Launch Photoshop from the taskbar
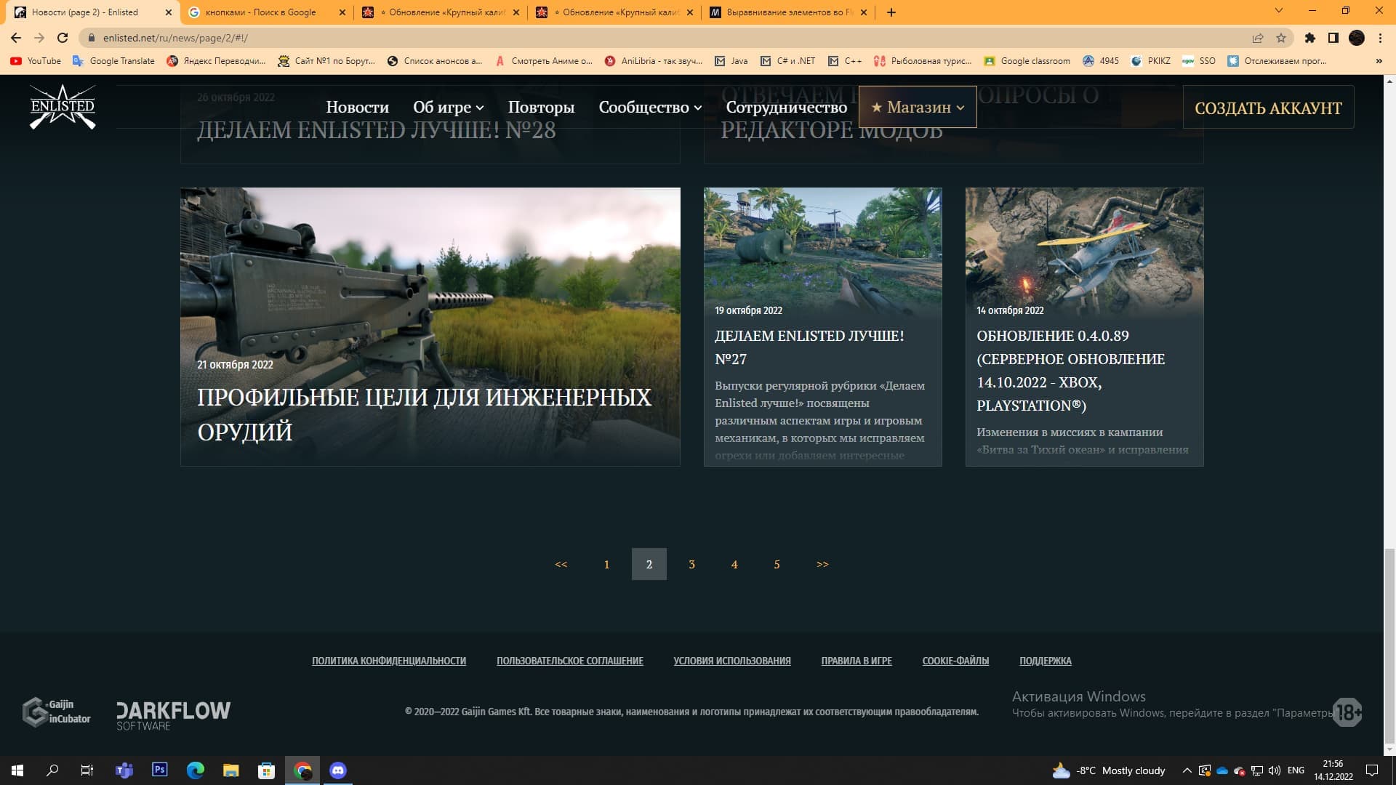The image size is (1396, 785). (160, 770)
